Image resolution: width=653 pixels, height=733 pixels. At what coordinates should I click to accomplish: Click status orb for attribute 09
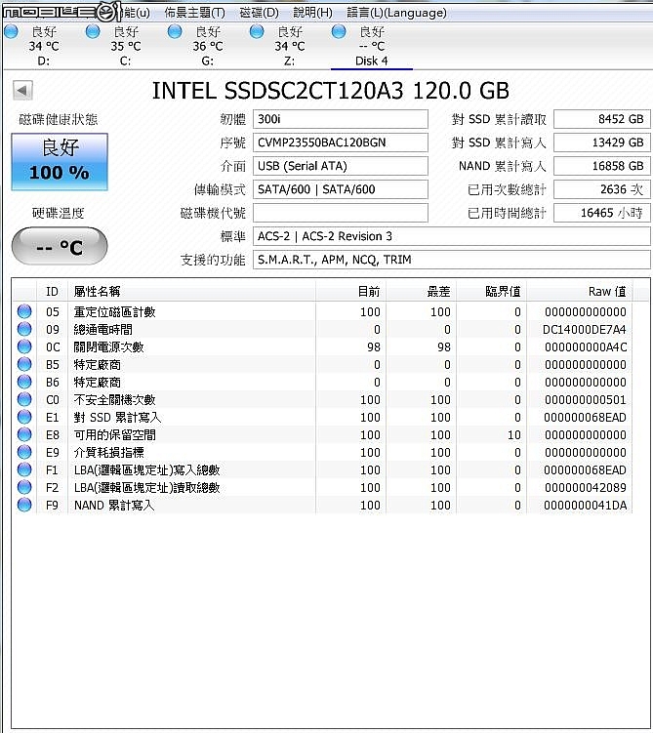(x=24, y=329)
